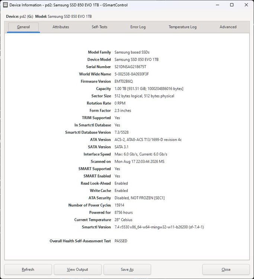Viewport: 254px width, 279px height.
Task: Switch to the General tab
Action: tap(23, 27)
